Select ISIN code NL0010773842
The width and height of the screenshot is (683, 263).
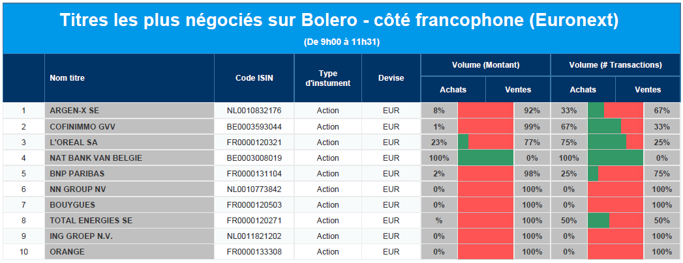click(x=254, y=189)
